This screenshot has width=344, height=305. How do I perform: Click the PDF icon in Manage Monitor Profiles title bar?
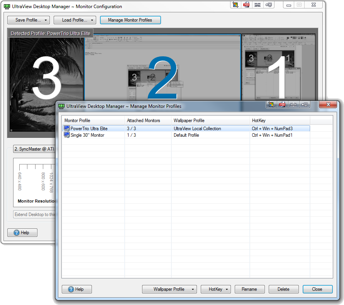tap(282, 105)
